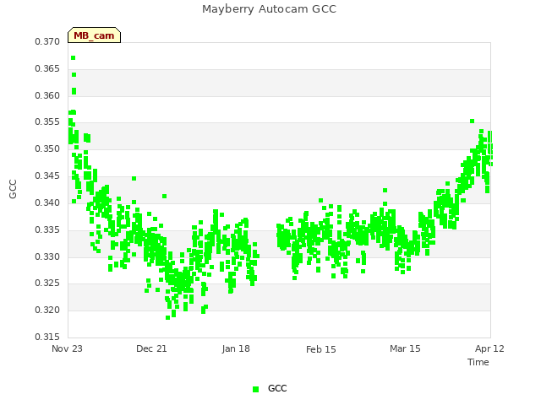Click the vertical GCC axis label
The width and height of the screenshot is (541, 405).
tap(13, 189)
